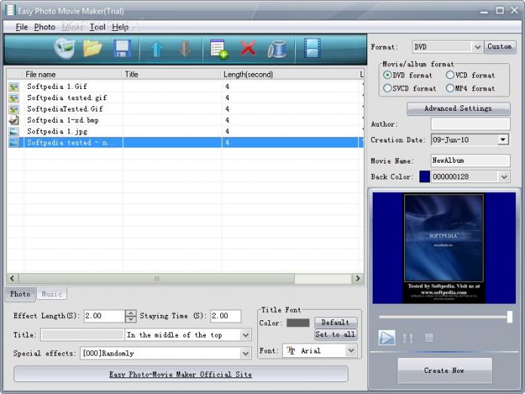The image size is (525, 394).
Task: Switch to the Photo tab
Action: pos(20,295)
